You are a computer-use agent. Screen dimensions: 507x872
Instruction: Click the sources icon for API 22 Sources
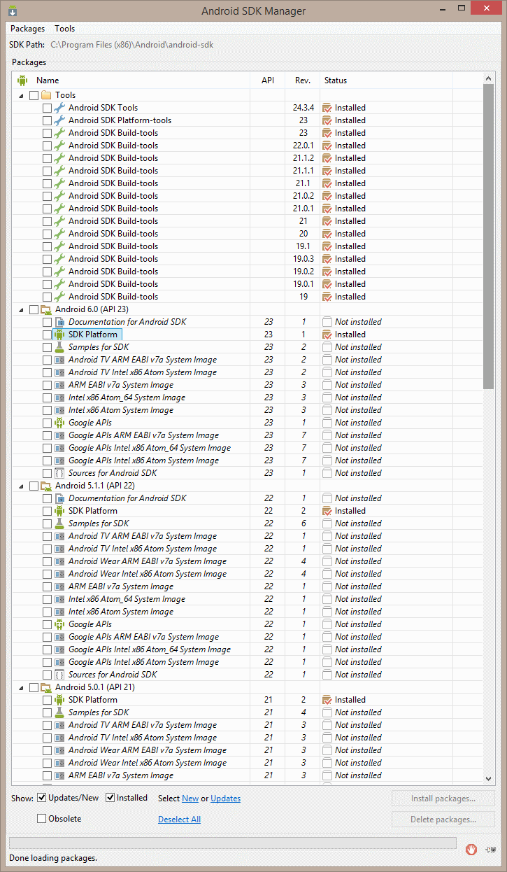(x=59, y=675)
